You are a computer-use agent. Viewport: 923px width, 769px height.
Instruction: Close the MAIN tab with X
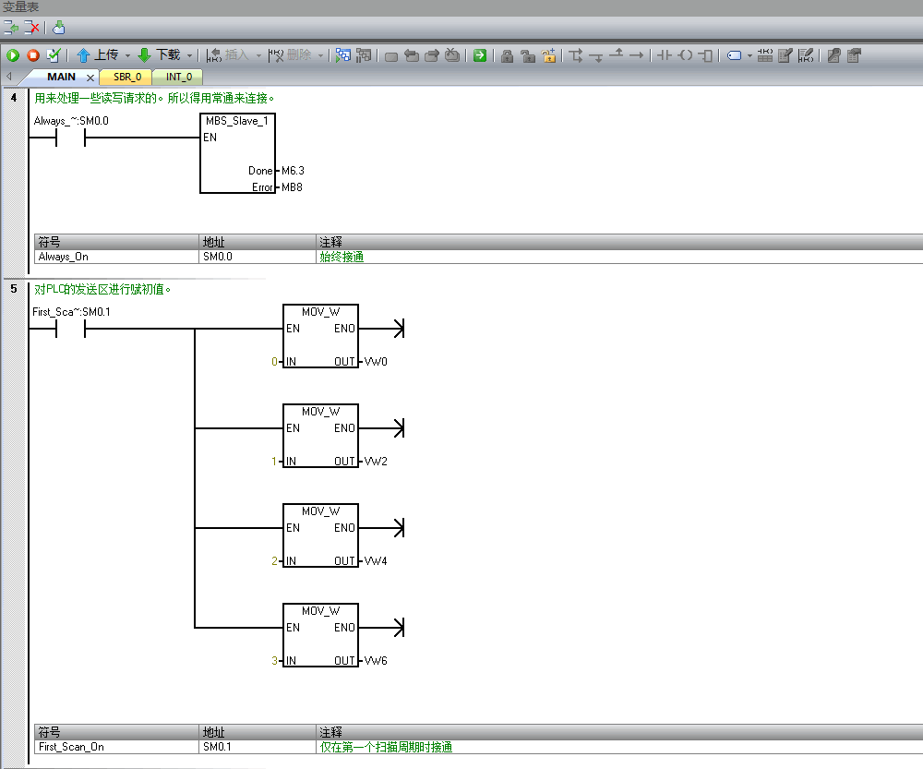tap(90, 78)
